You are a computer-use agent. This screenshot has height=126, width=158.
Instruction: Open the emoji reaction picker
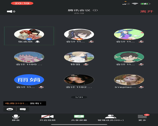pyautogui.click(x=10, y=109)
